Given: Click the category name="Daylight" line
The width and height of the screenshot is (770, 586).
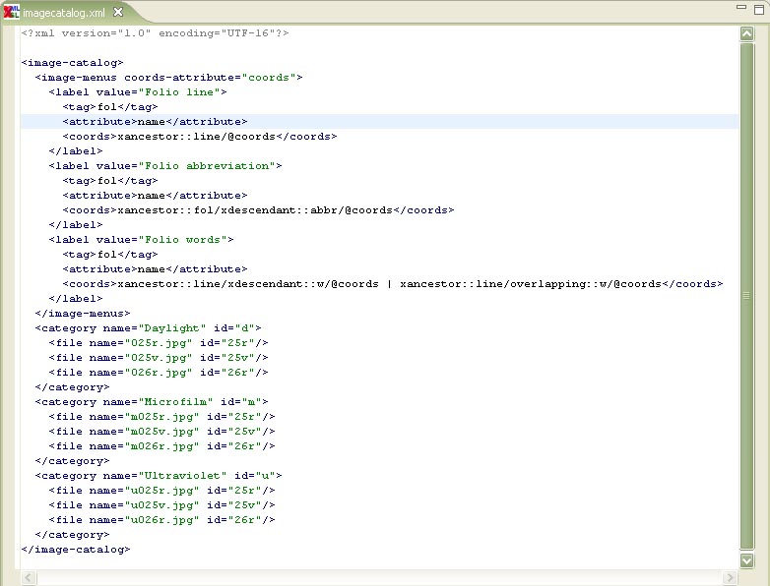Looking at the screenshot, I should pos(148,328).
